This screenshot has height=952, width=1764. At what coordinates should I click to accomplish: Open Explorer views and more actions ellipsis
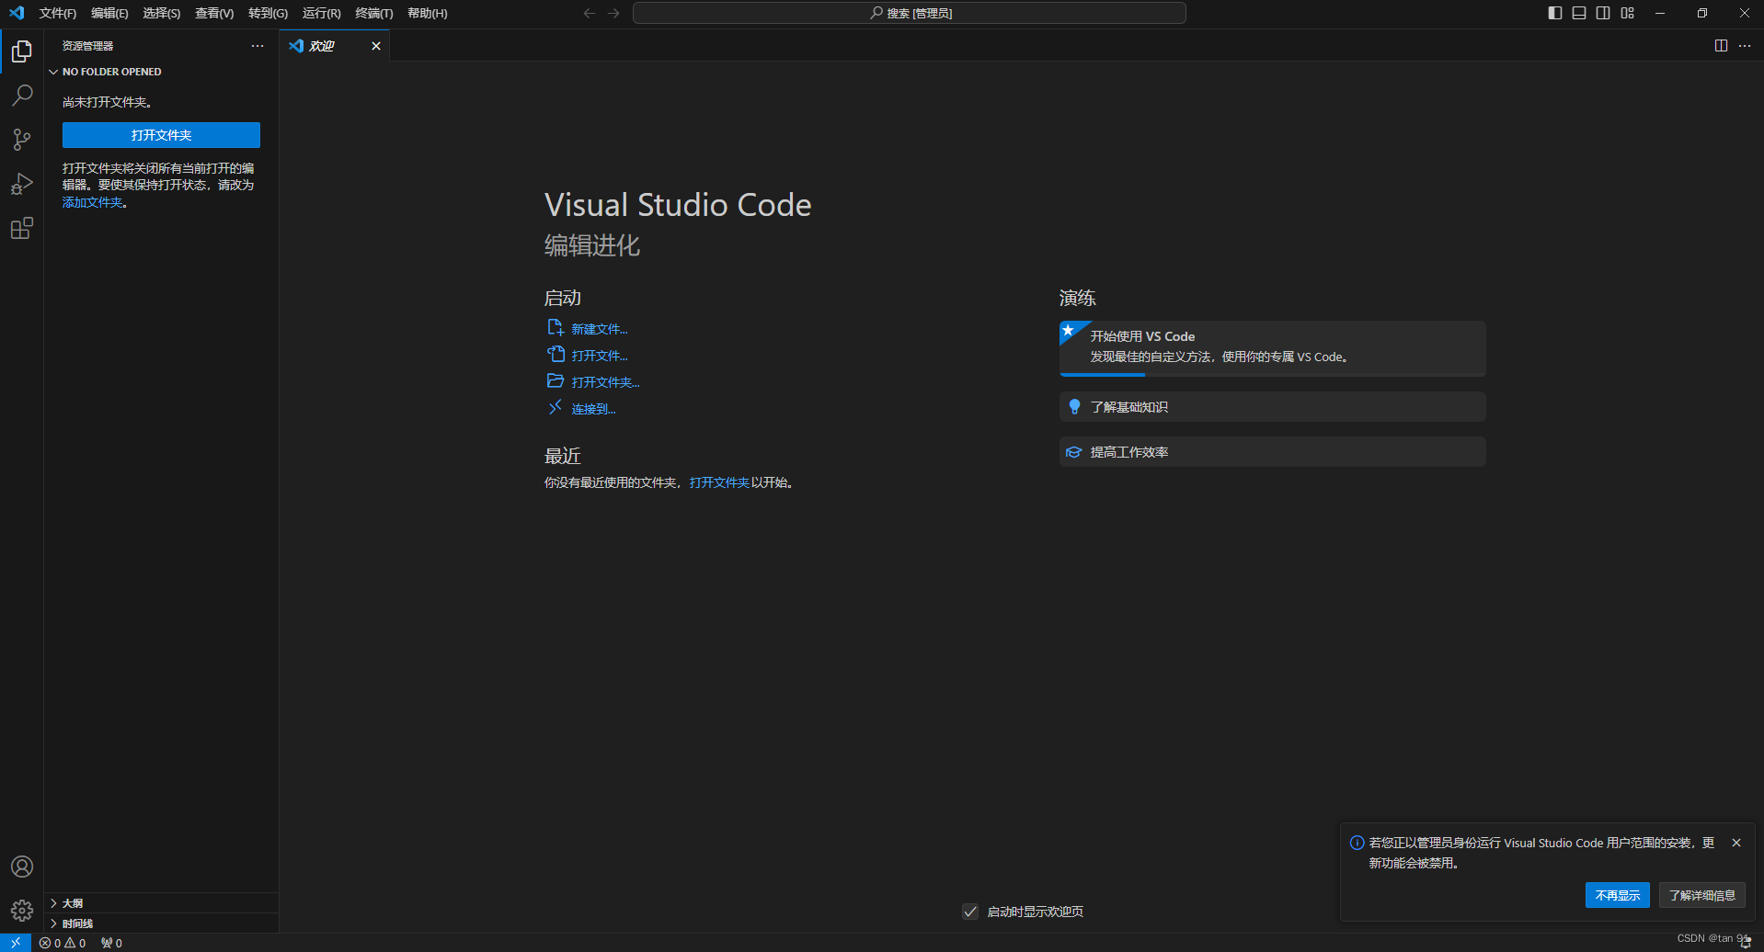point(258,46)
